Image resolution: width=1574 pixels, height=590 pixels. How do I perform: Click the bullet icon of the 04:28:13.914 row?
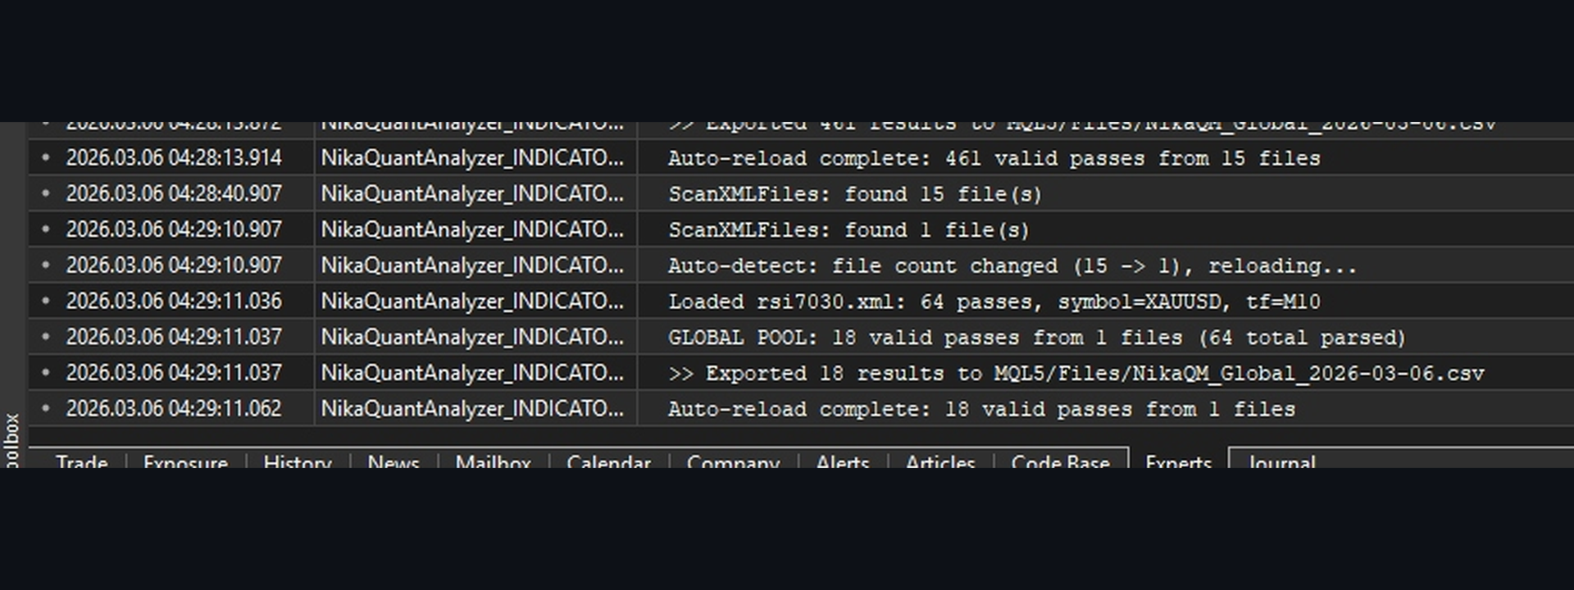click(x=46, y=157)
